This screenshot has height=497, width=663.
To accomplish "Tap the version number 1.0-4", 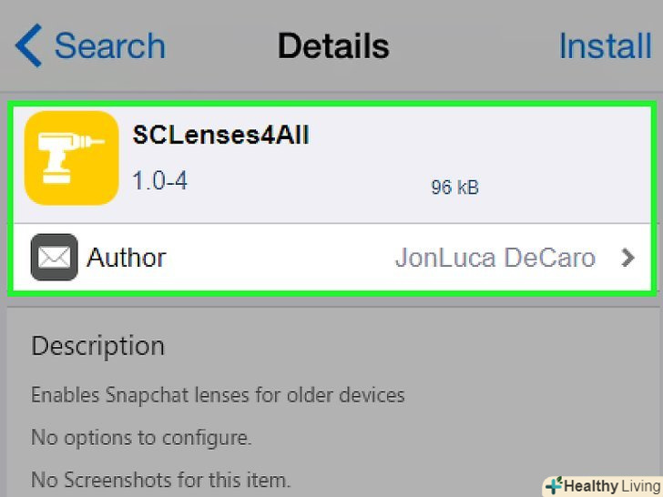I will click(x=159, y=181).
